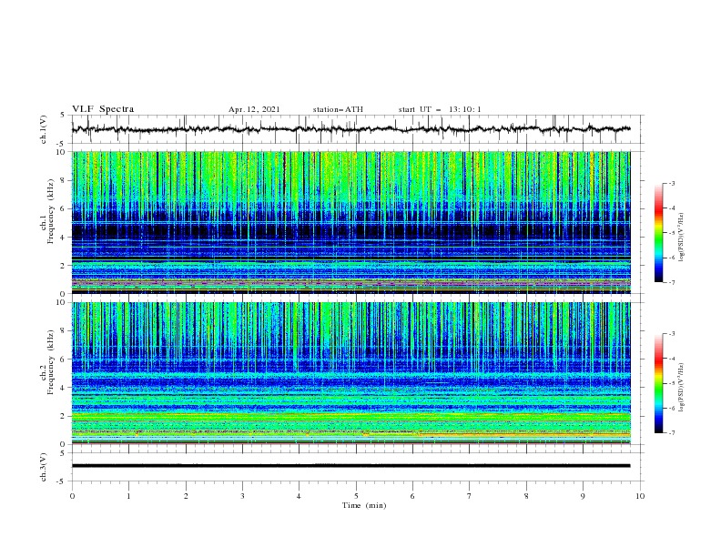Click the ch.3 flat waveform trace

click(x=350, y=466)
